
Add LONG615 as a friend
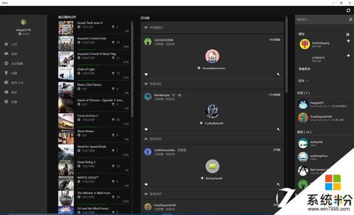click(348, 55)
